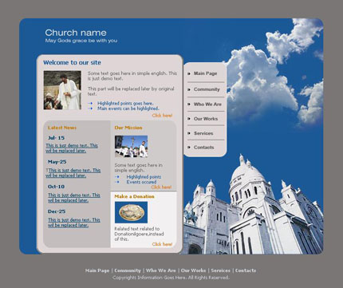Image resolution: width=343 pixels, height=288 pixels.
Task: Select Community in side menu
Action: click(207, 89)
